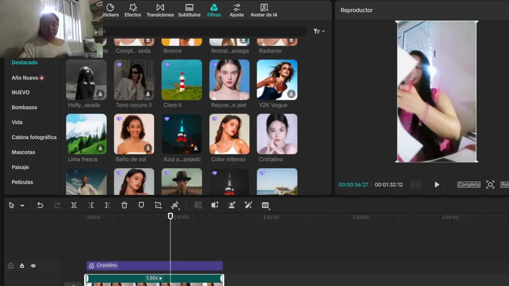Open the Subtítulos tab
This screenshot has height=286, width=509.
point(189,11)
